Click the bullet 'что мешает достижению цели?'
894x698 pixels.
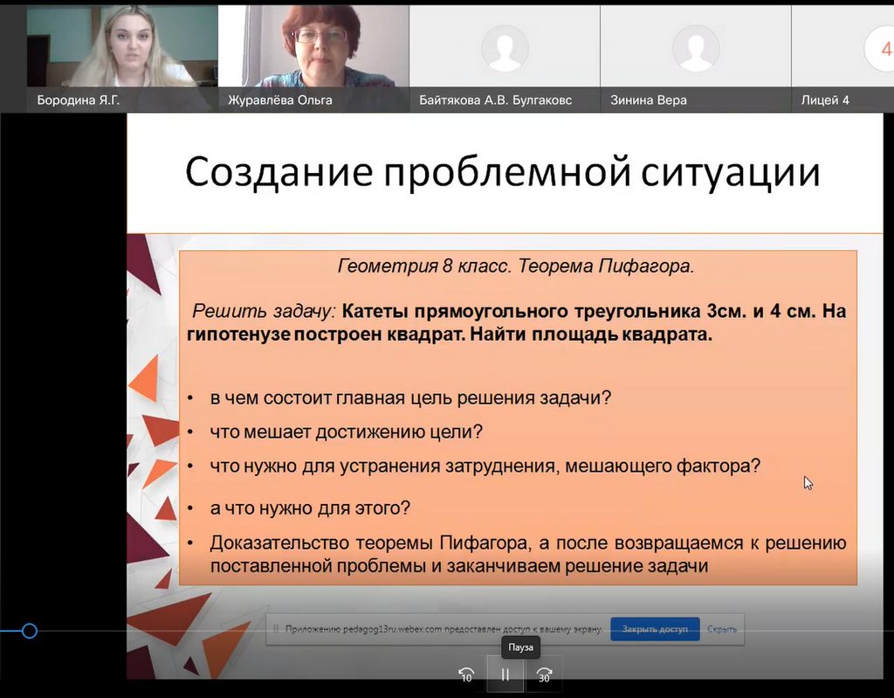click(x=346, y=432)
